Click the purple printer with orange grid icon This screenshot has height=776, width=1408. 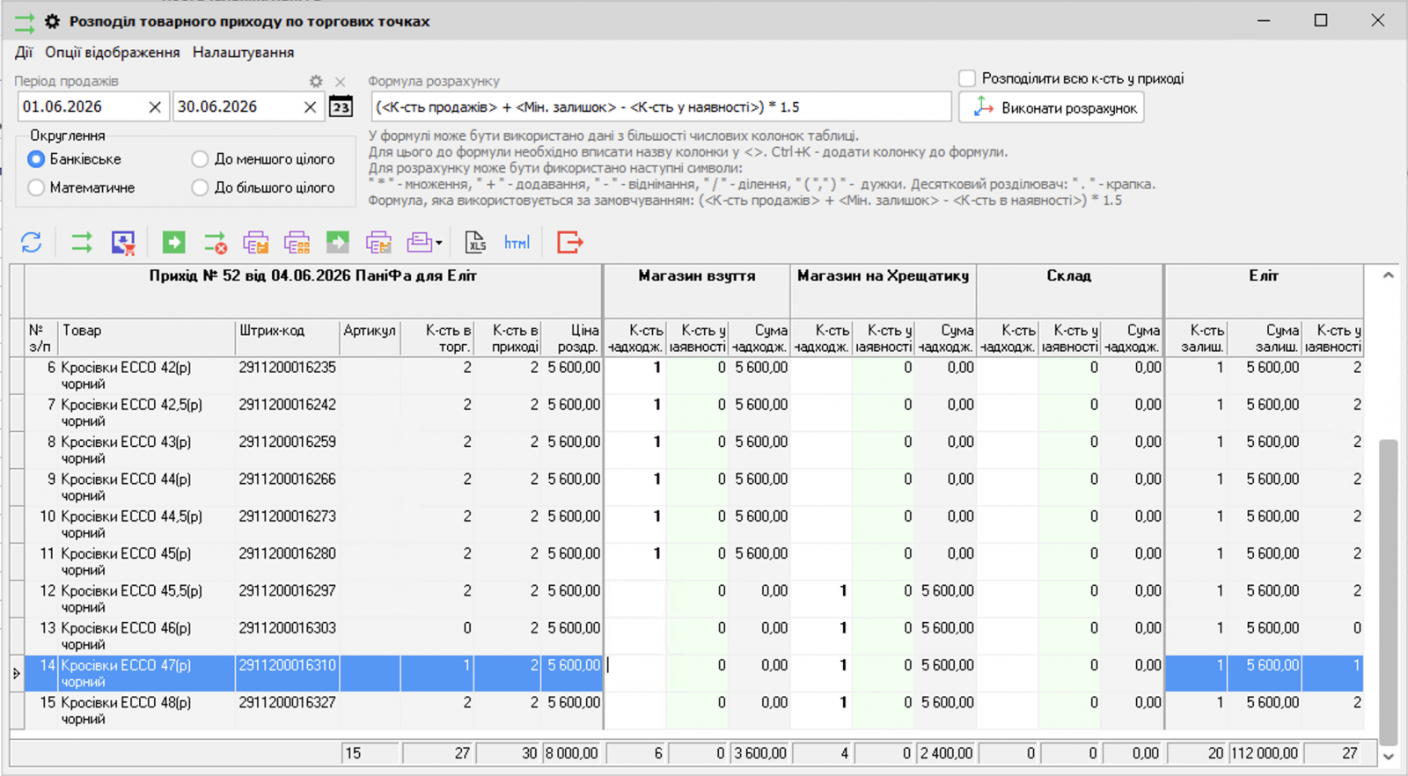pyautogui.click(x=297, y=242)
